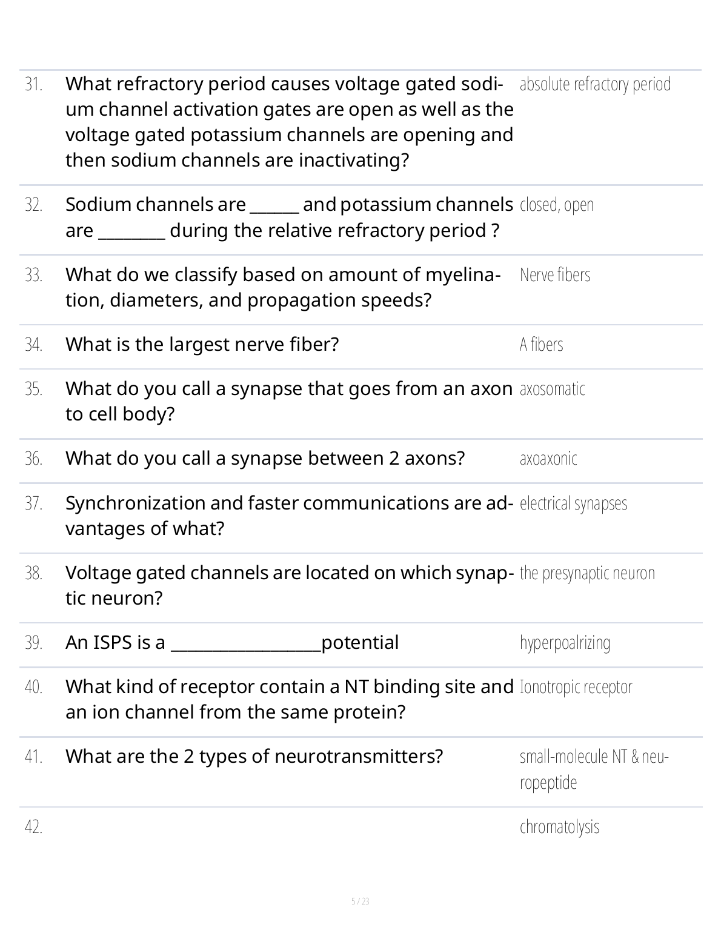Click the "axoaxonic" answer text
This screenshot has width=721, height=933.
point(548,459)
